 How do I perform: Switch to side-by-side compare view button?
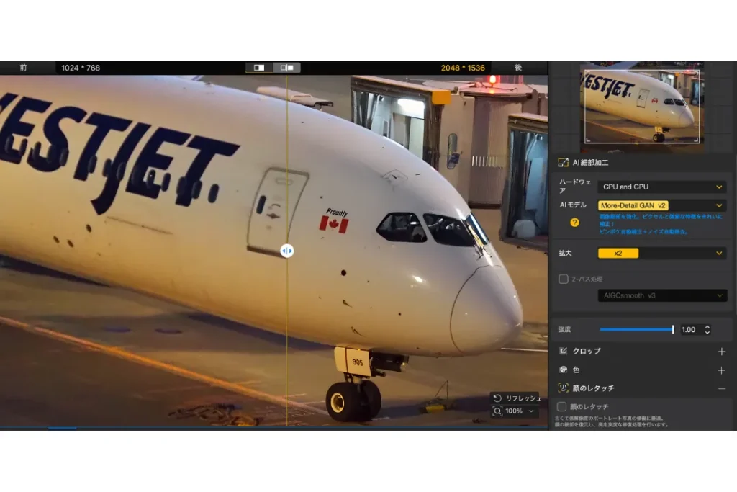286,68
